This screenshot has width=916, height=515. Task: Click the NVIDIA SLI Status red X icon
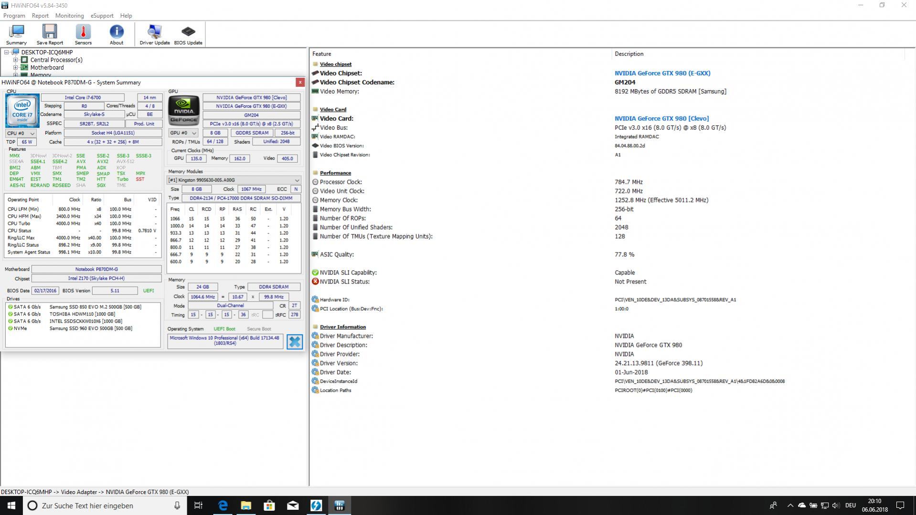tap(315, 282)
